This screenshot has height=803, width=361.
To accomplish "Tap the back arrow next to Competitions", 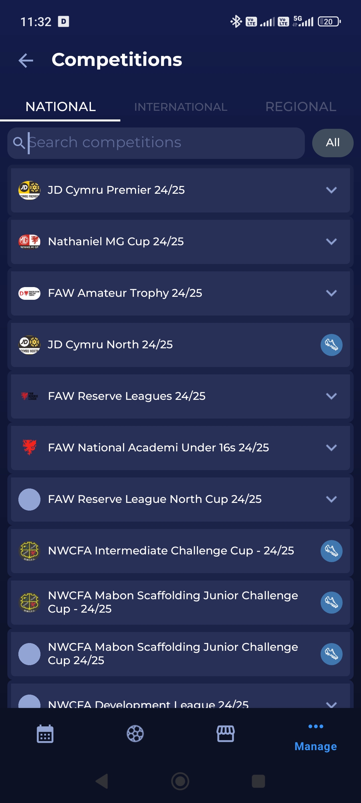I will tap(26, 61).
